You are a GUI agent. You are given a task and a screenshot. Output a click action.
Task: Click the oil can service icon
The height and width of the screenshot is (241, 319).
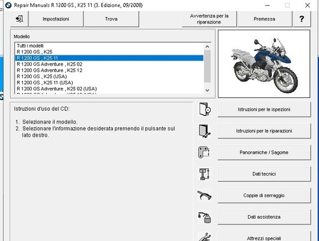[x=204, y=217]
